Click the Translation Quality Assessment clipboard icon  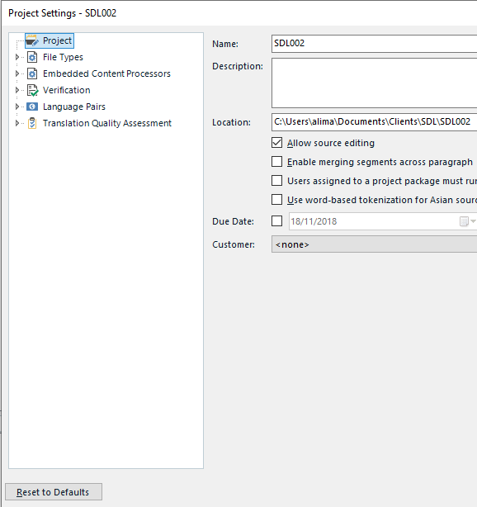click(x=32, y=123)
